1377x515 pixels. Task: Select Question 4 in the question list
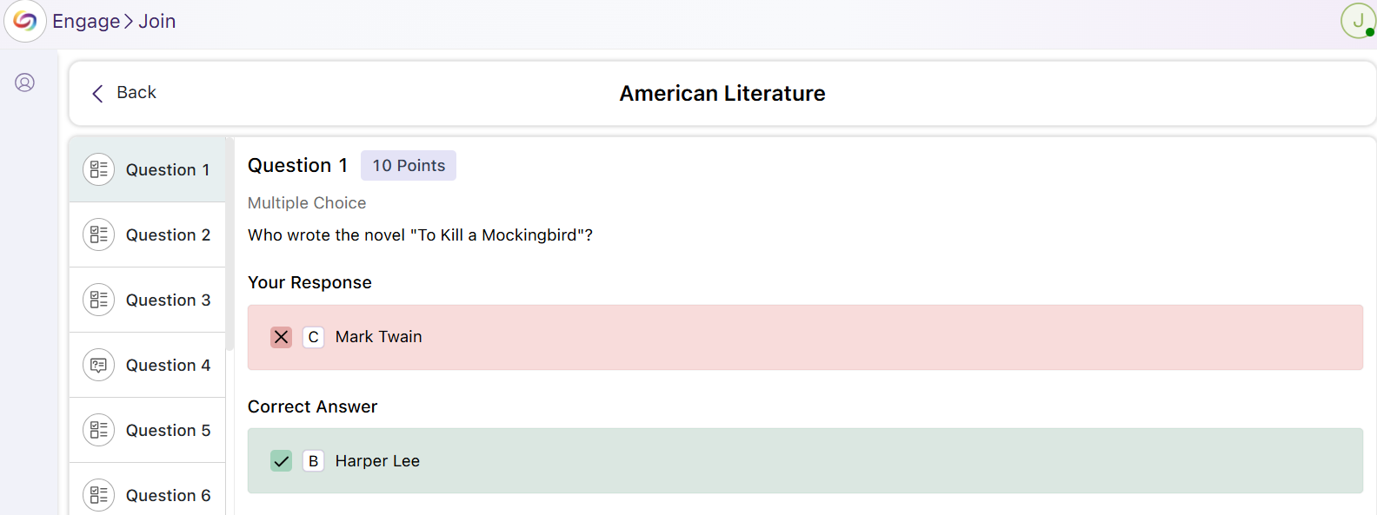tap(168, 365)
